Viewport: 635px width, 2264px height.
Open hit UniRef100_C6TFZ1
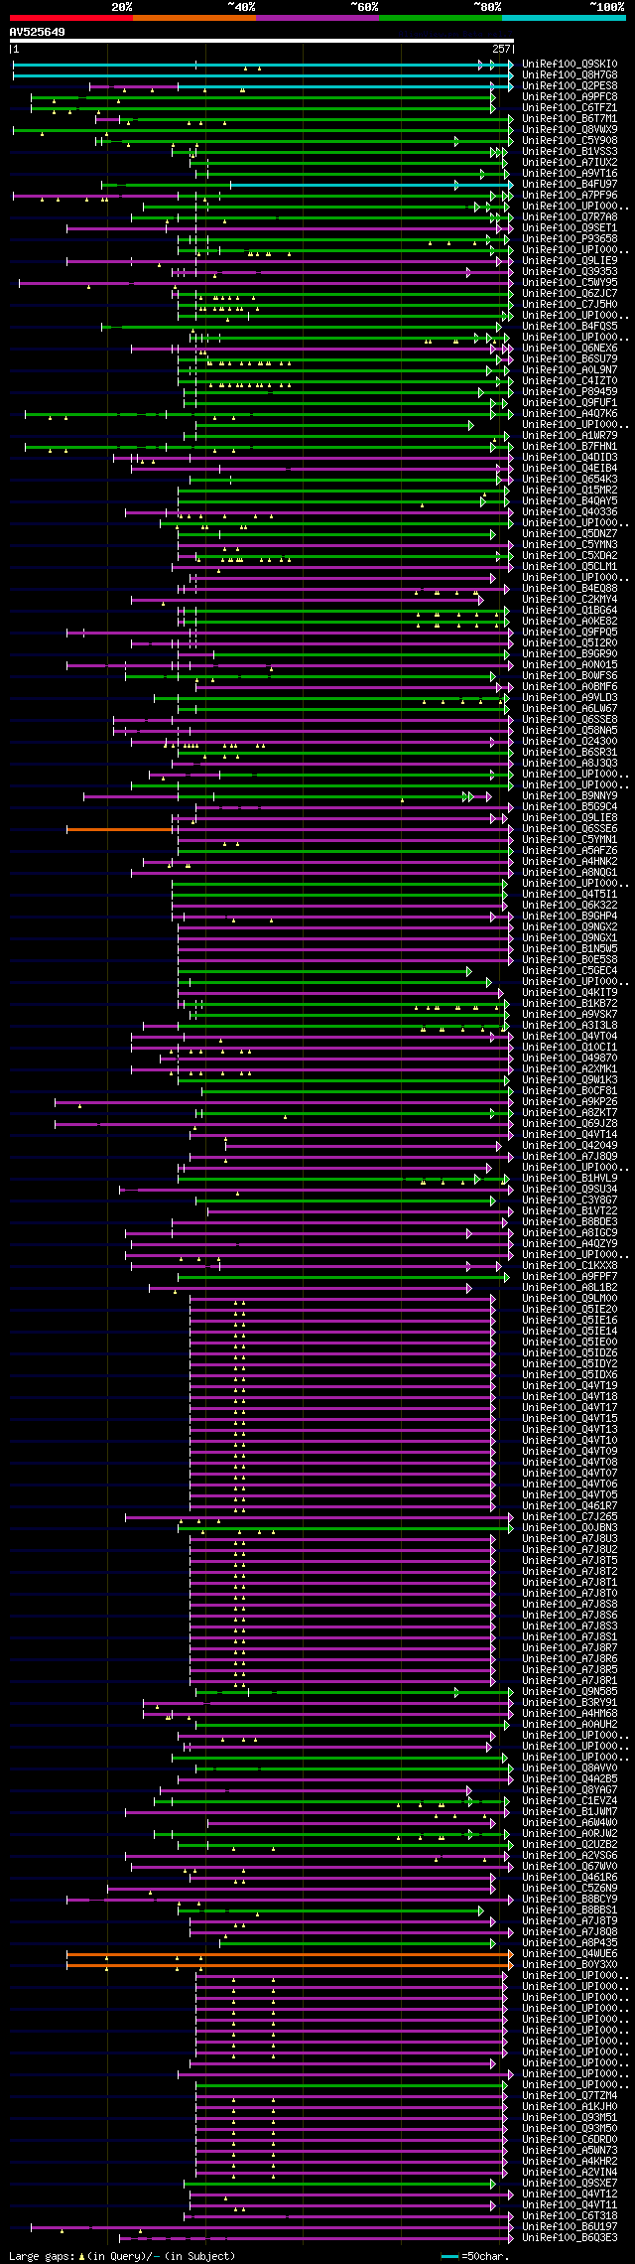click(570, 108)
